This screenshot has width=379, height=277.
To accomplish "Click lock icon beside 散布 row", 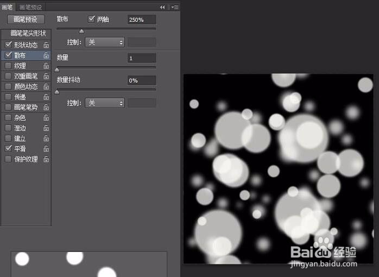I will tap(46, 55).
